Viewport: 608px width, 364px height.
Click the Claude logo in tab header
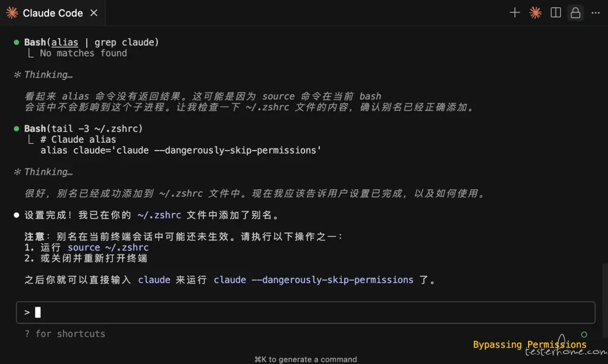click(12, 13)
